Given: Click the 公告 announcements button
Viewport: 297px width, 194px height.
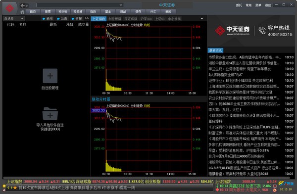Looking at the screenshot, I should coord(62,19).
